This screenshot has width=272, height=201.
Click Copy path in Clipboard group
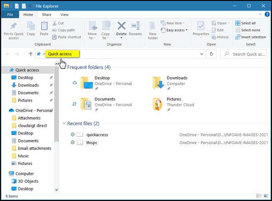point(63,30)
